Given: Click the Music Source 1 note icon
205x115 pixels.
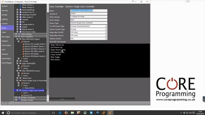Looking at the screenshot, I should tap(20, 5).
